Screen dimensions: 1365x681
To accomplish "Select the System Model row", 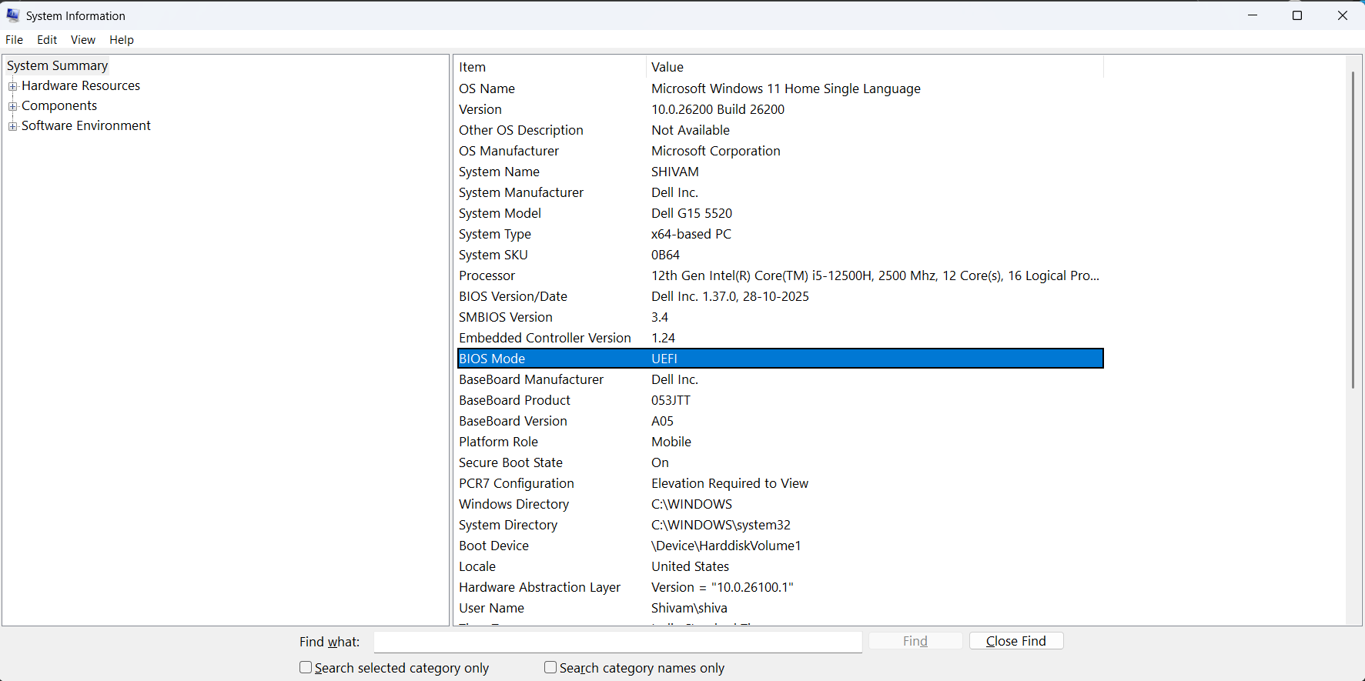I will click(x=780, y=213).
